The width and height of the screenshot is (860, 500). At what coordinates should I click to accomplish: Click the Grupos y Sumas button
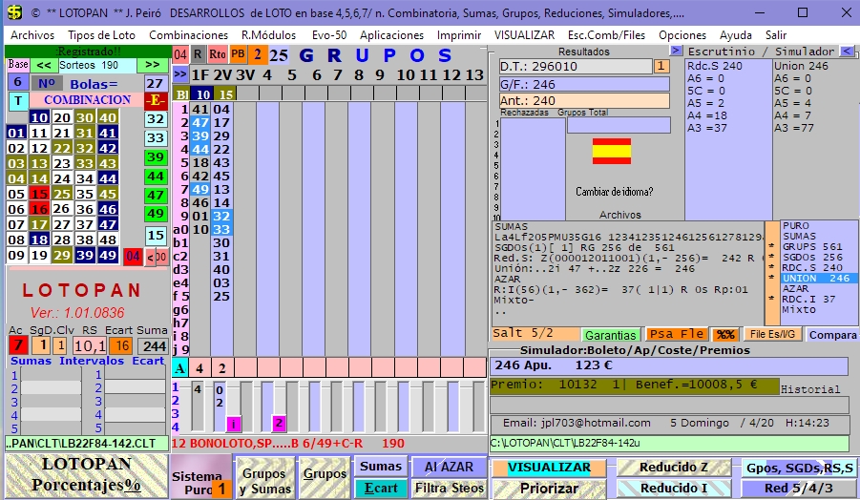264,479
